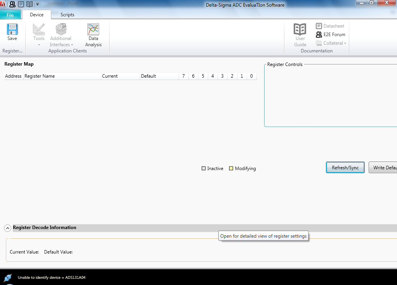Click the Register Name column header
Viewport: 397px width, 285px height.
[62, 76]
